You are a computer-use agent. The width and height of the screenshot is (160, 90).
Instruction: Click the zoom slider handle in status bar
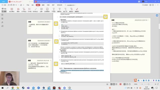pos(149,84)
